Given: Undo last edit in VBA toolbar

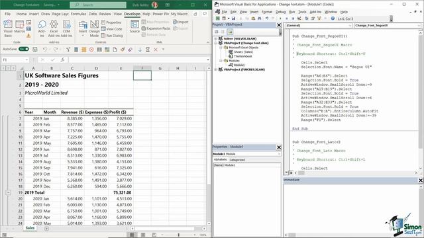Looking at the screenshot, I should 267,19.
